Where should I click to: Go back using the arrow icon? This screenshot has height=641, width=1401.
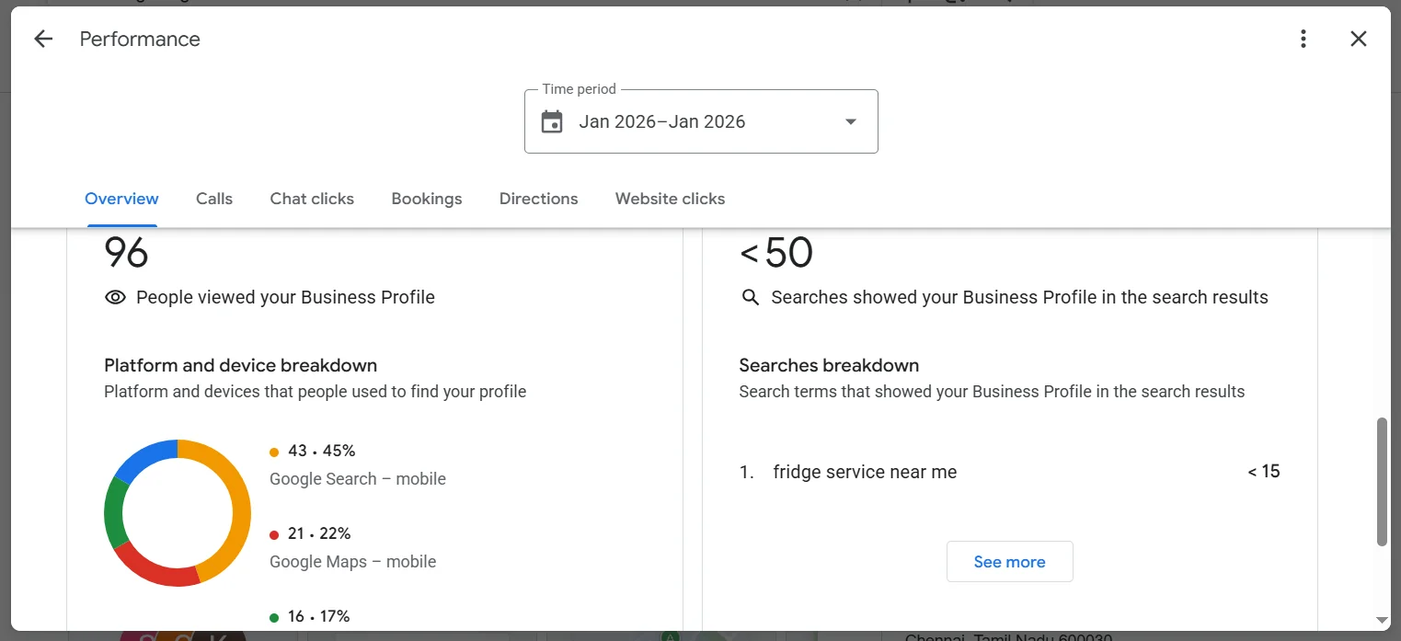point(43,39)
